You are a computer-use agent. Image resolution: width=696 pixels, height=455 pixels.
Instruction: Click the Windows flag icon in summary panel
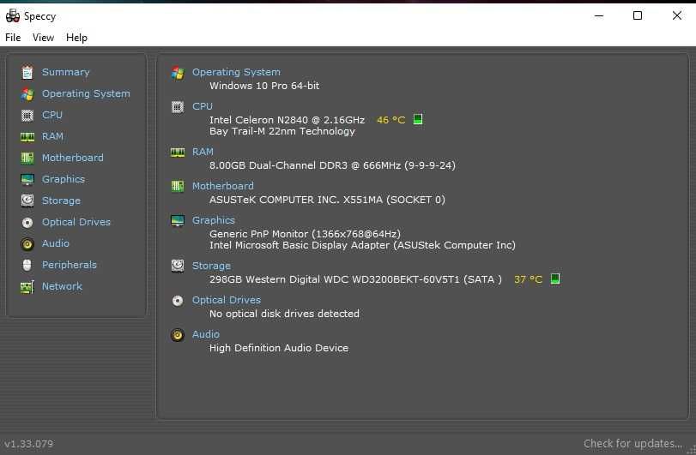[178, 73]
